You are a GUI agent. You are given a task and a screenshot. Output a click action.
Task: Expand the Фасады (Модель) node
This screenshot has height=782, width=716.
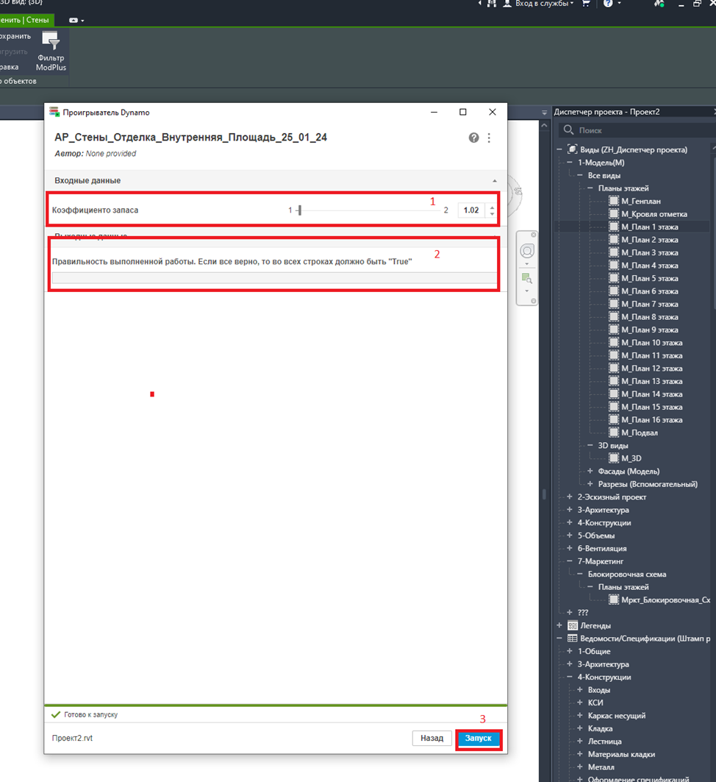(x=590, y=472)
